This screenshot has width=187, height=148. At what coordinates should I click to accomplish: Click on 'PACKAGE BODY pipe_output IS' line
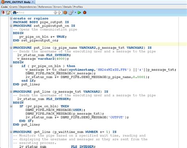pos(41,22)
